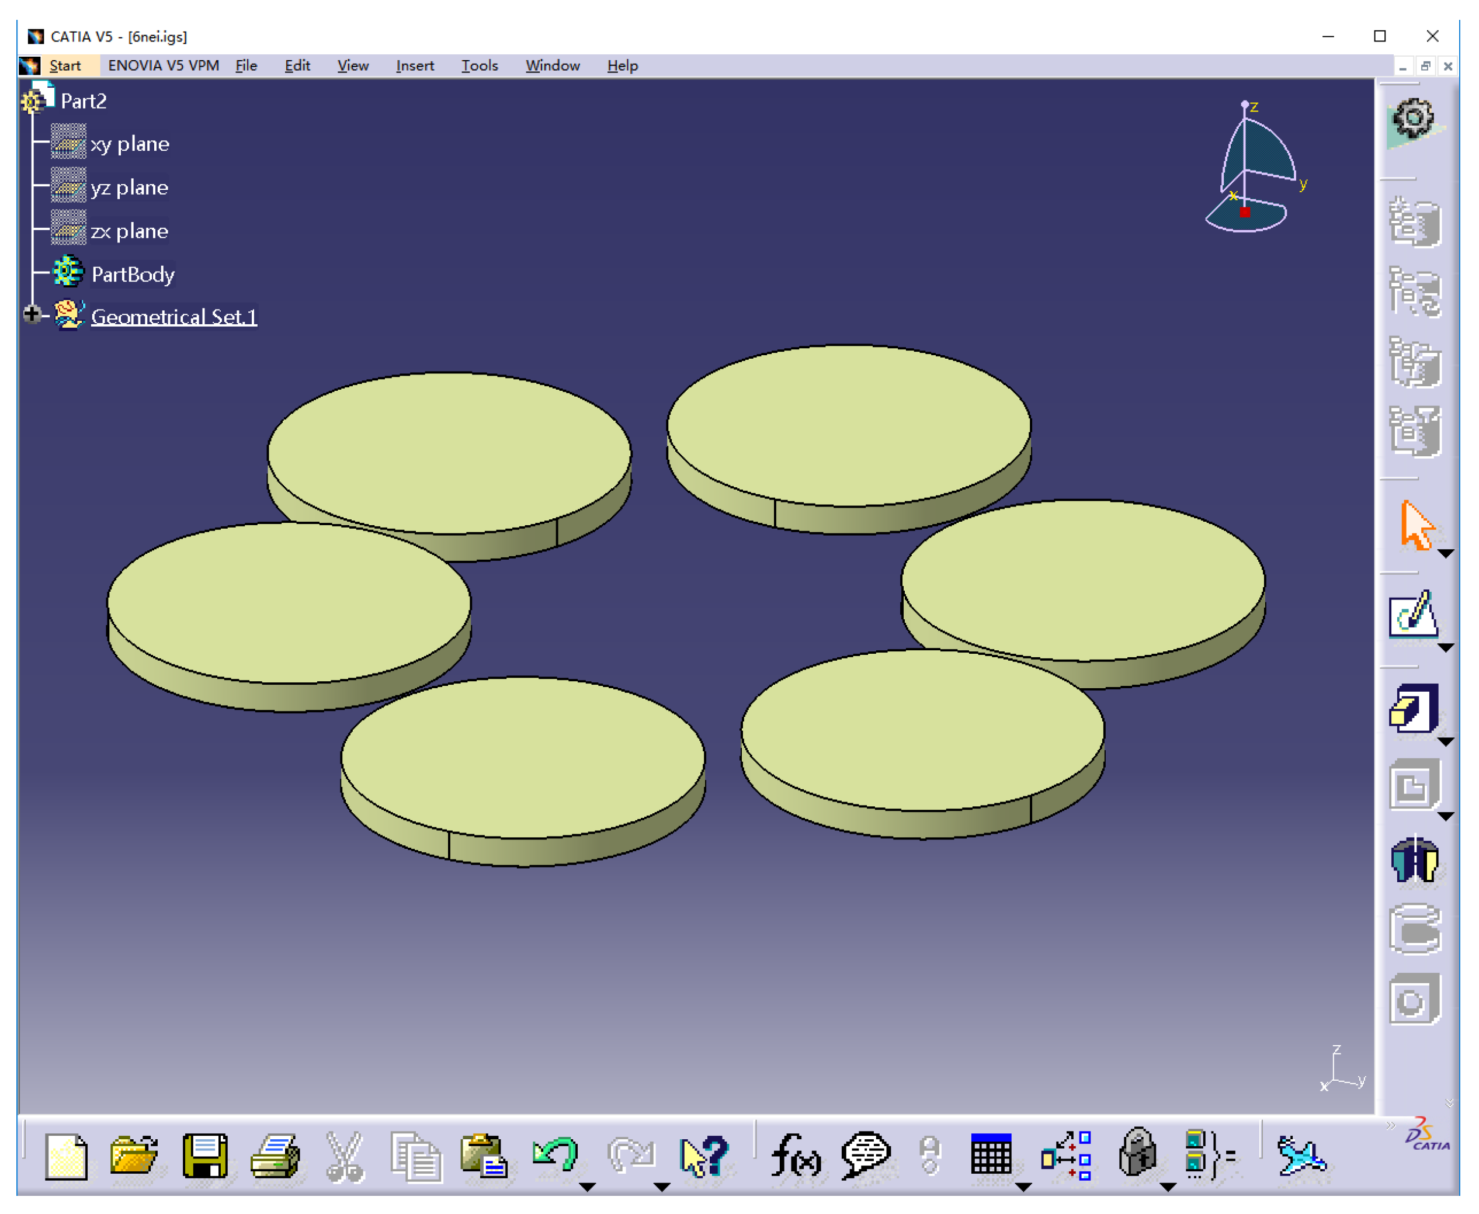Click the What's This help icon
This screenshot has width=1479, height=1214.
click(703, 1156)
